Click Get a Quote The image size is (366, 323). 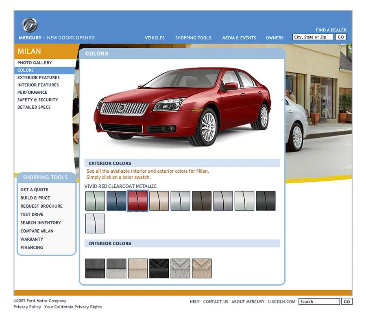pyautogui.click(x=34, y=189)
